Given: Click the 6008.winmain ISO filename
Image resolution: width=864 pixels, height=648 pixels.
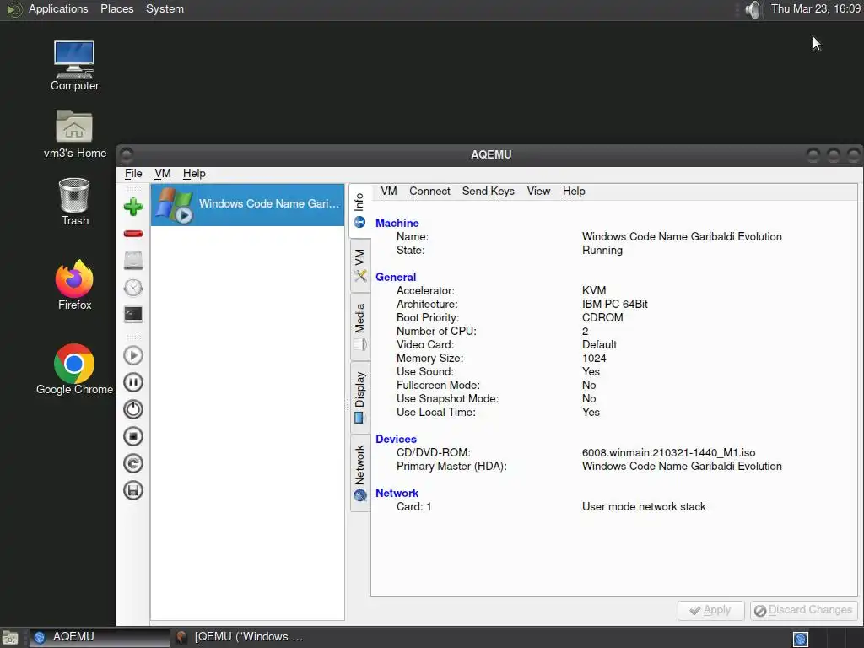Looking at the screenshot, I should pos(668,453).
